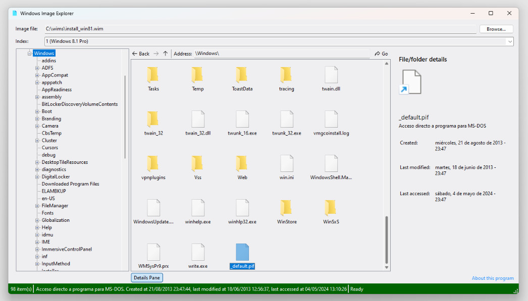Select Cursors in the folder tree
This screenshot has height=301, width=528.
50,148
